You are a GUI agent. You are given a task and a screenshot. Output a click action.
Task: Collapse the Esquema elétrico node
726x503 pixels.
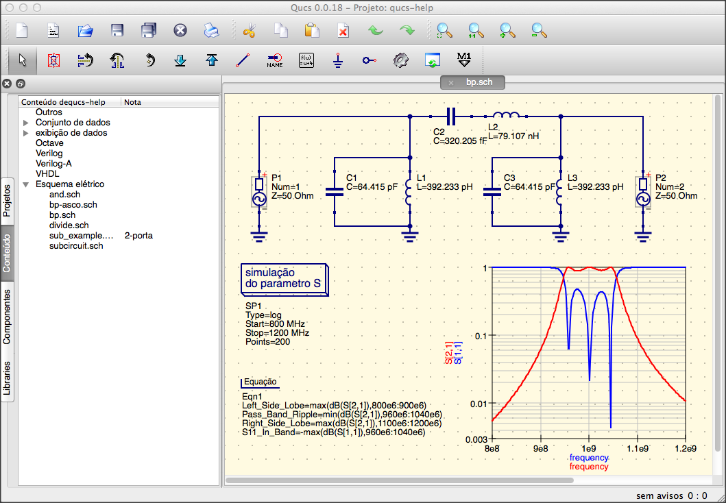(x=26, y=184)
